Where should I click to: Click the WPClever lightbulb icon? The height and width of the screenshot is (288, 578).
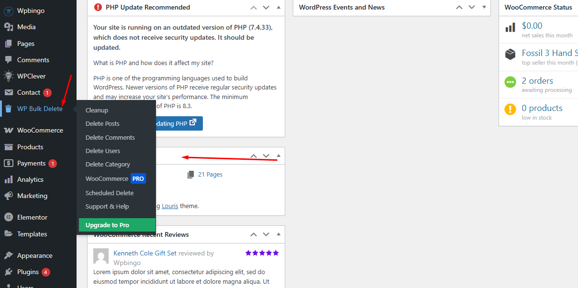(8, 76)
